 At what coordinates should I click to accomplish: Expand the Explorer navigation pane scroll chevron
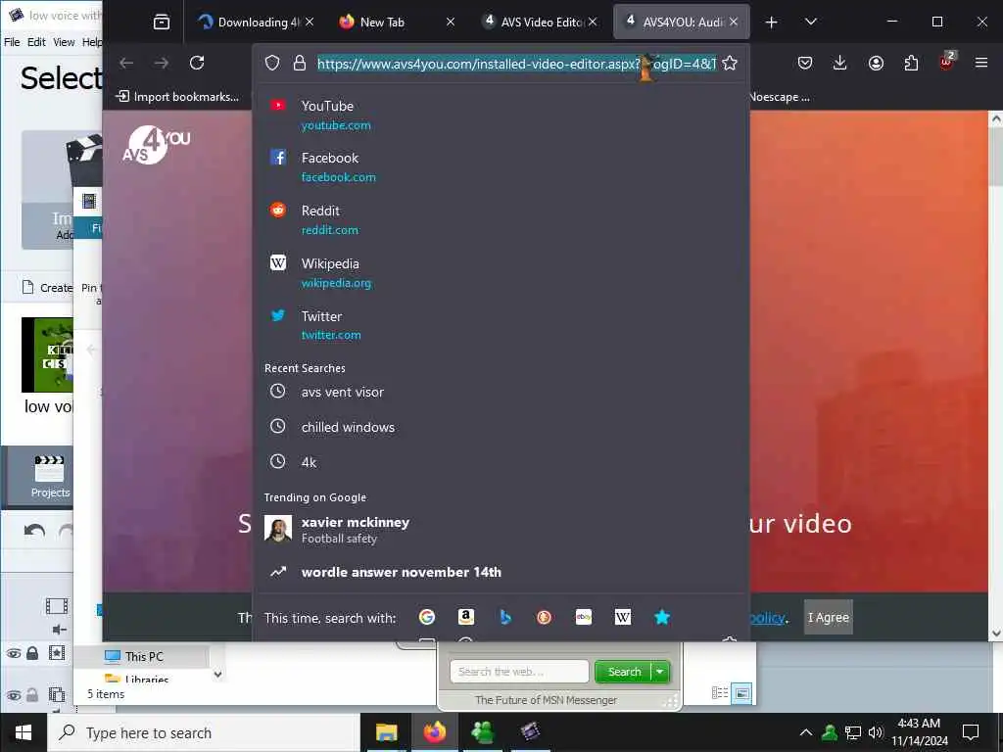coord(217,674)
